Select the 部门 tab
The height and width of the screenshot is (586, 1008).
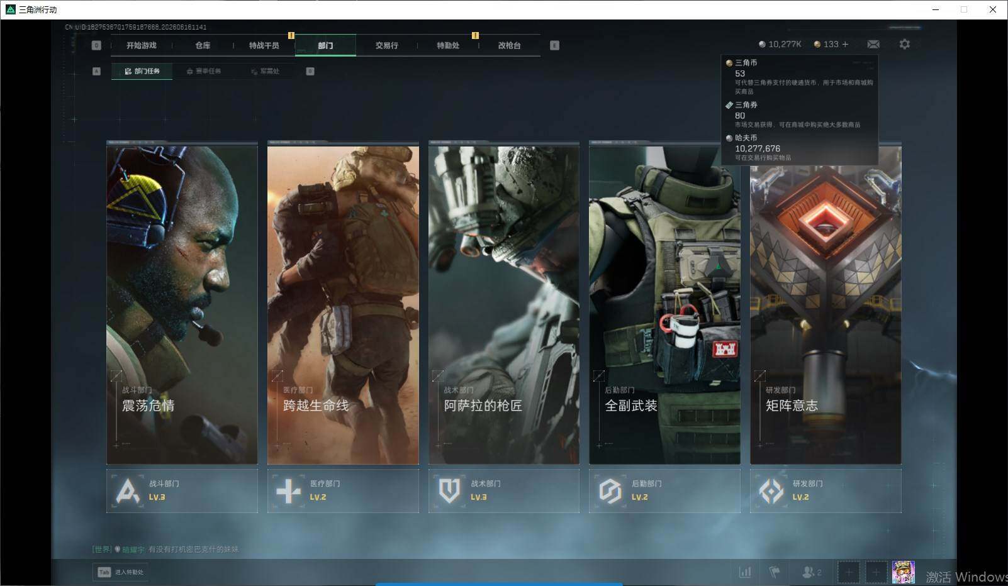[325, 45]
